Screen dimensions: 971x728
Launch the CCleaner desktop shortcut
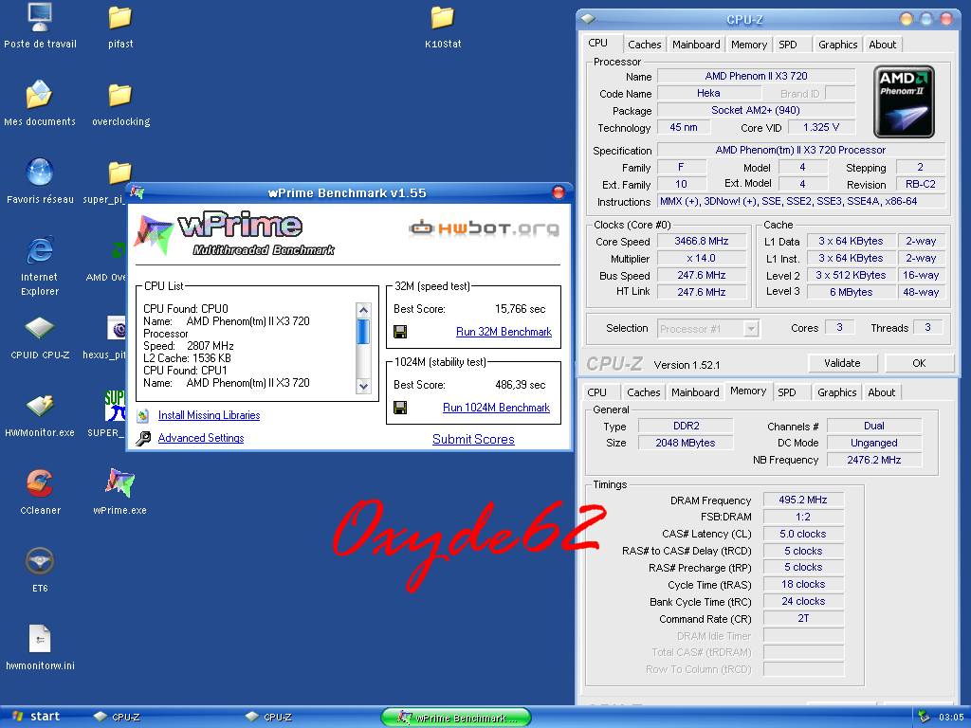(40, 482)
